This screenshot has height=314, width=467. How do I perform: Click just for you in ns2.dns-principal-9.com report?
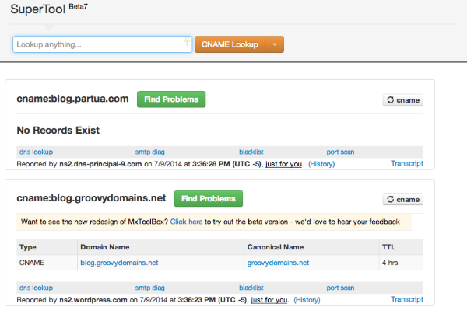[283, 164]
